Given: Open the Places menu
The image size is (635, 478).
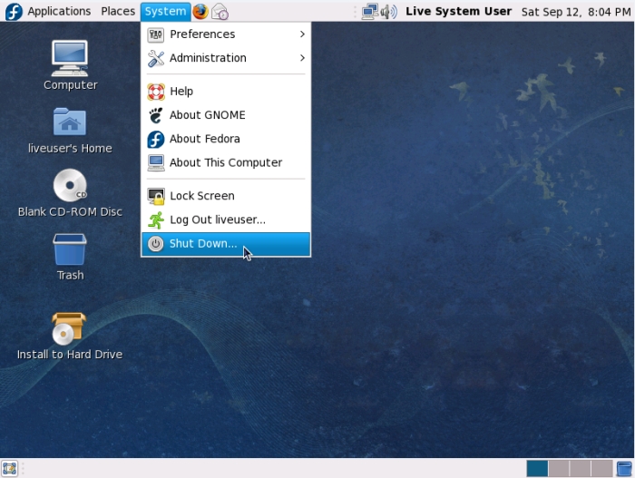Looking at the screenshot, I should coord(118,12).
